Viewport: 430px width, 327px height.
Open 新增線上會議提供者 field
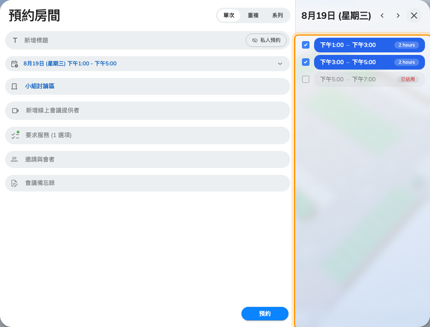(147, 111)
